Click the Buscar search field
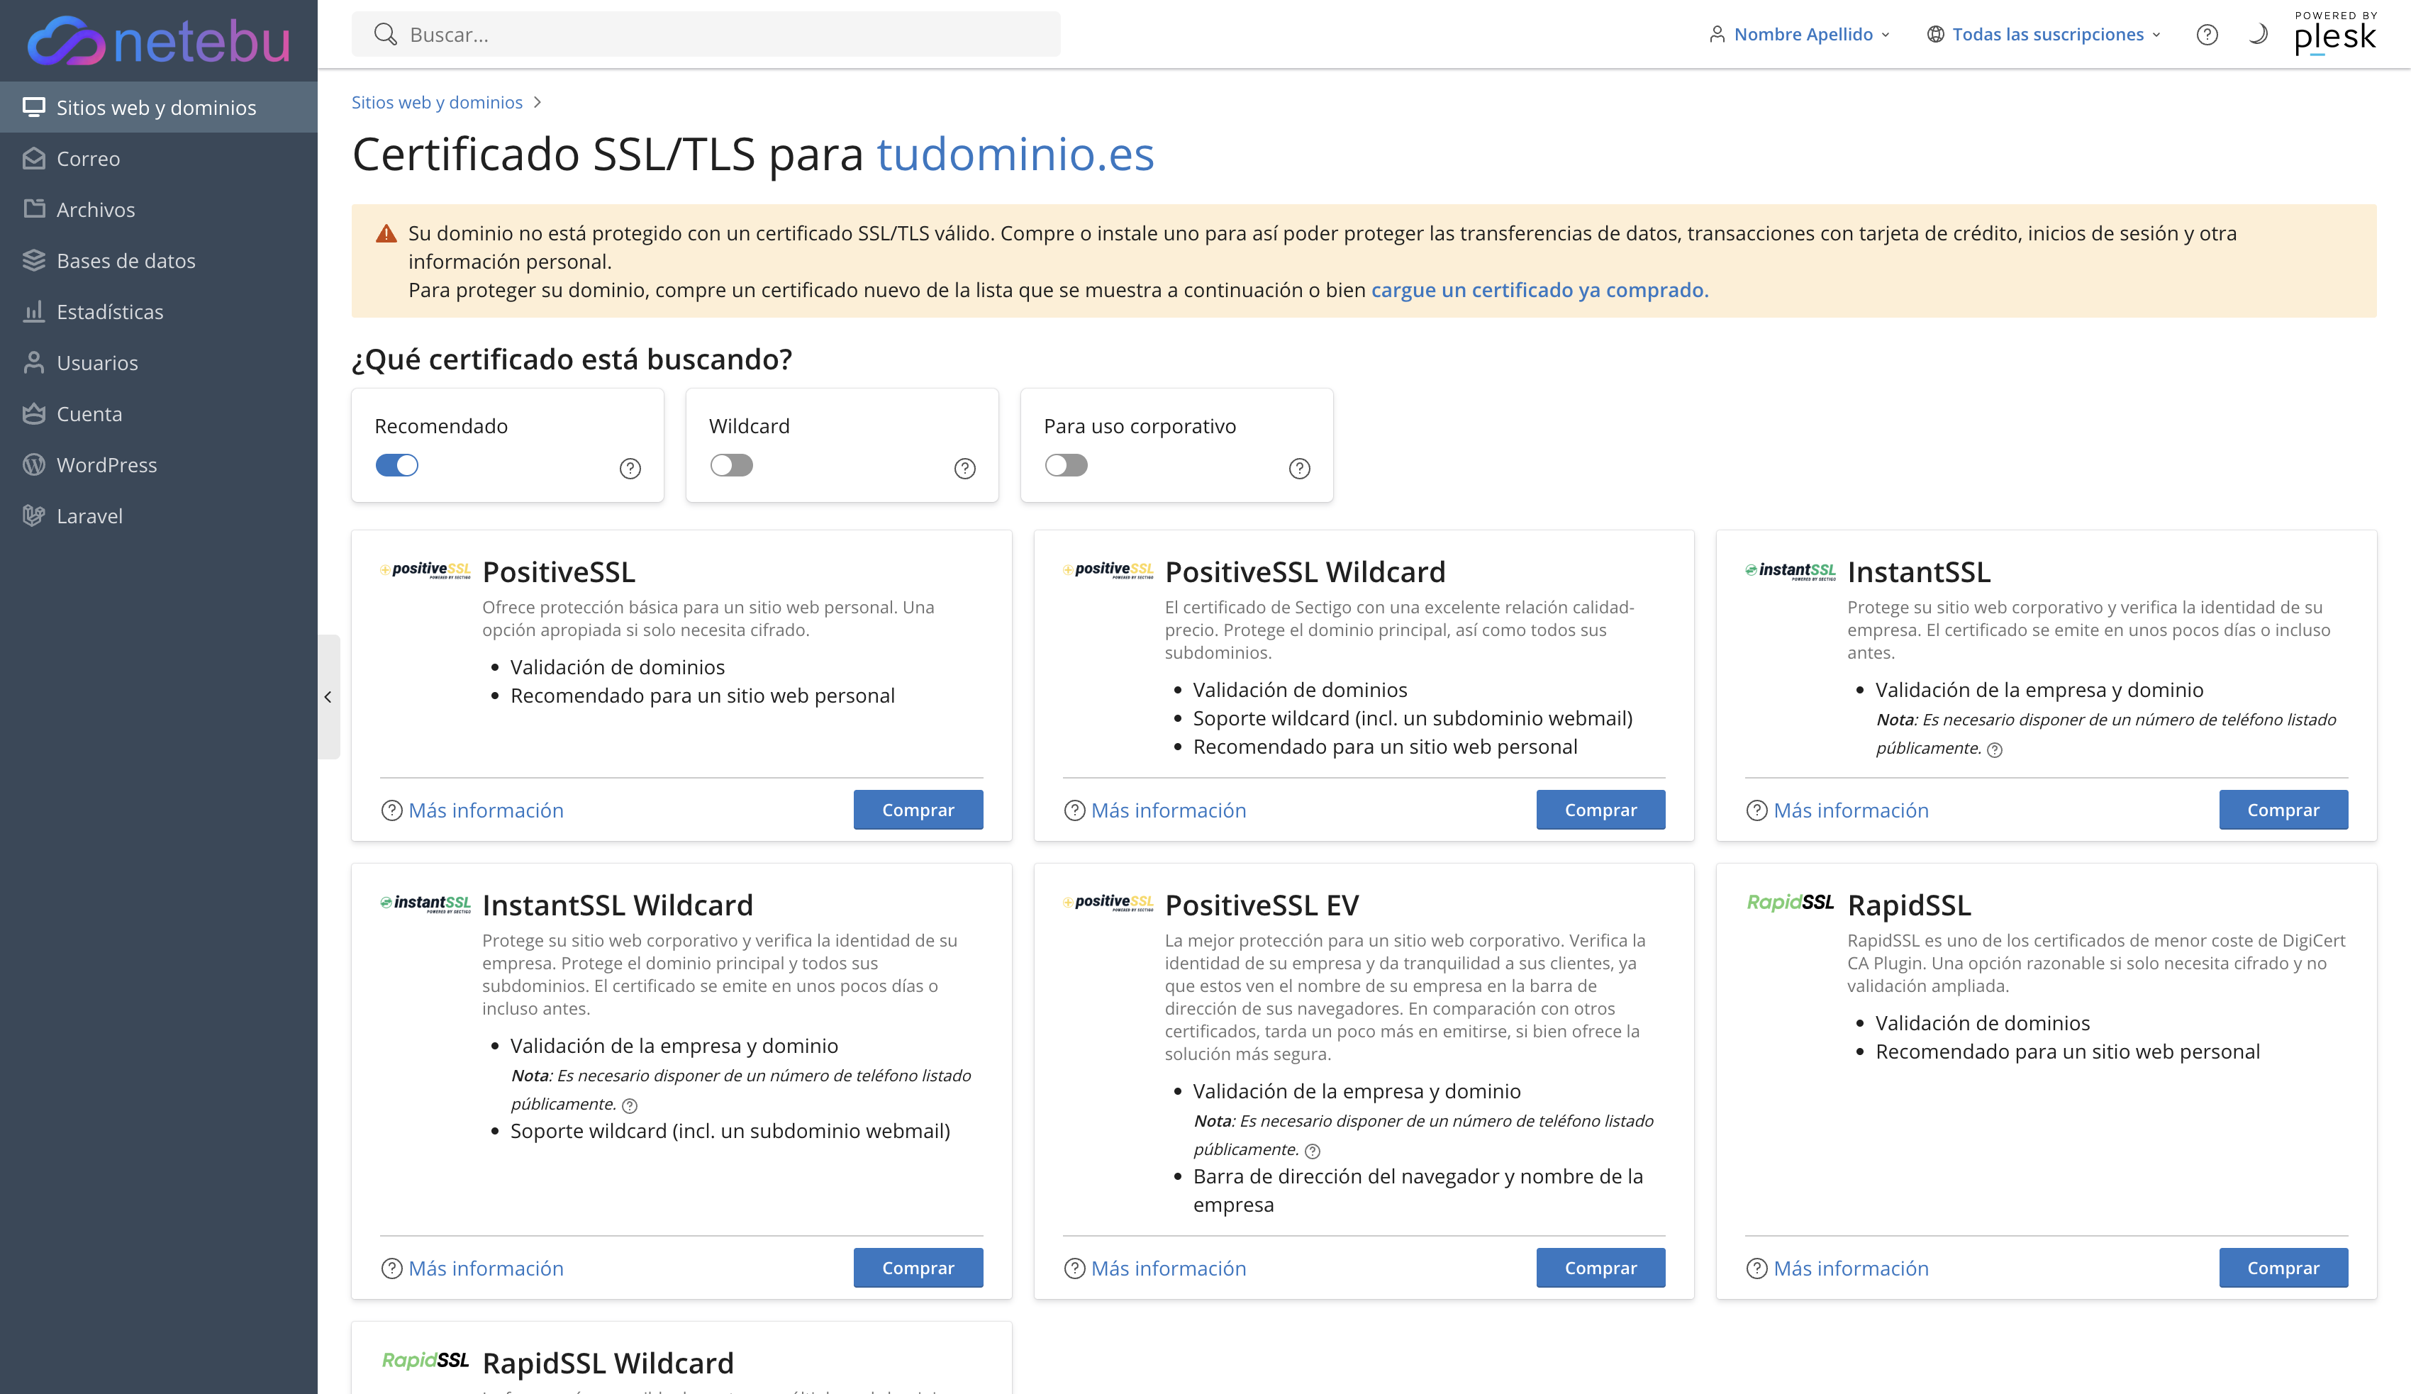Viewport: 2411px width, 1394px height. (x=706, y=35)
